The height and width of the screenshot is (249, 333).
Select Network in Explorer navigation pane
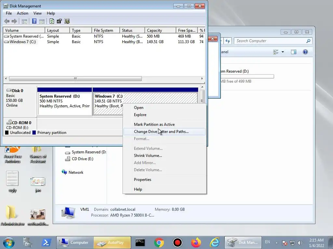73,172
